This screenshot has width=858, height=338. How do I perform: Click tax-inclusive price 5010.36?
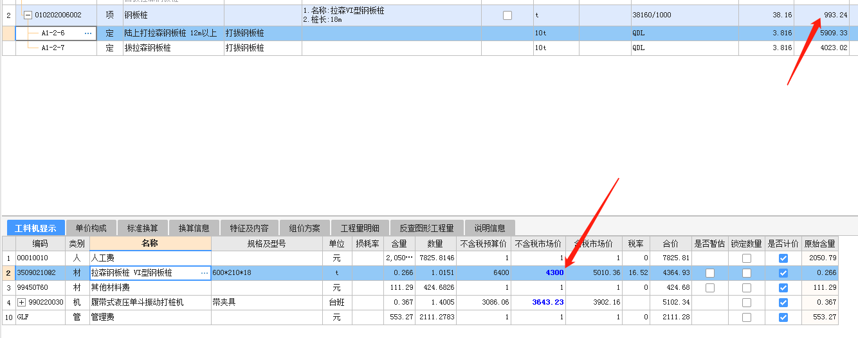[594, 273]
